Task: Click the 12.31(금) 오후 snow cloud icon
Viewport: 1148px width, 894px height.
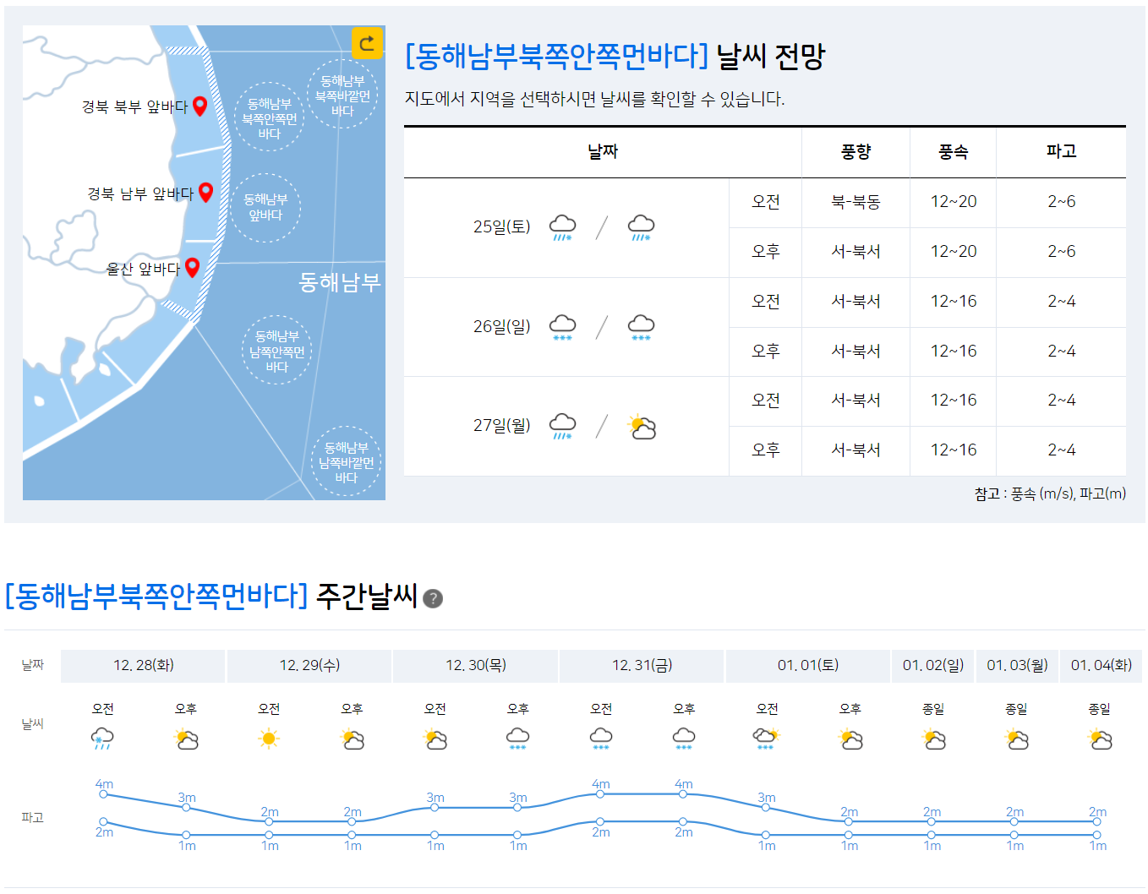Action: (x=684, y=739)
